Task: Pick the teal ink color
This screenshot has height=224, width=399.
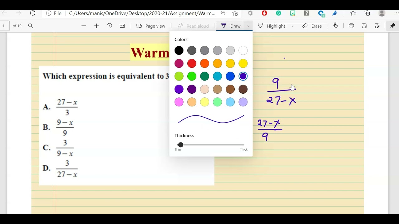Action: pos(217,76)
